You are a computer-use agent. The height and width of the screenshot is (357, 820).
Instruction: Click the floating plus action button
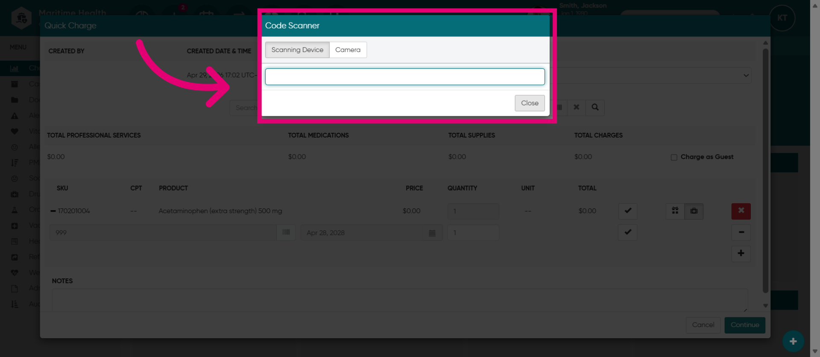[x=793, y=341]
